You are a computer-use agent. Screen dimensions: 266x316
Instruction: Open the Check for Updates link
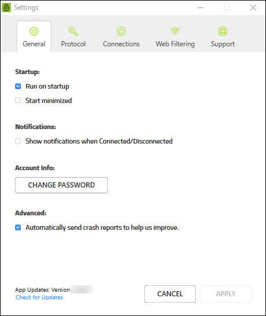point(39,297)
